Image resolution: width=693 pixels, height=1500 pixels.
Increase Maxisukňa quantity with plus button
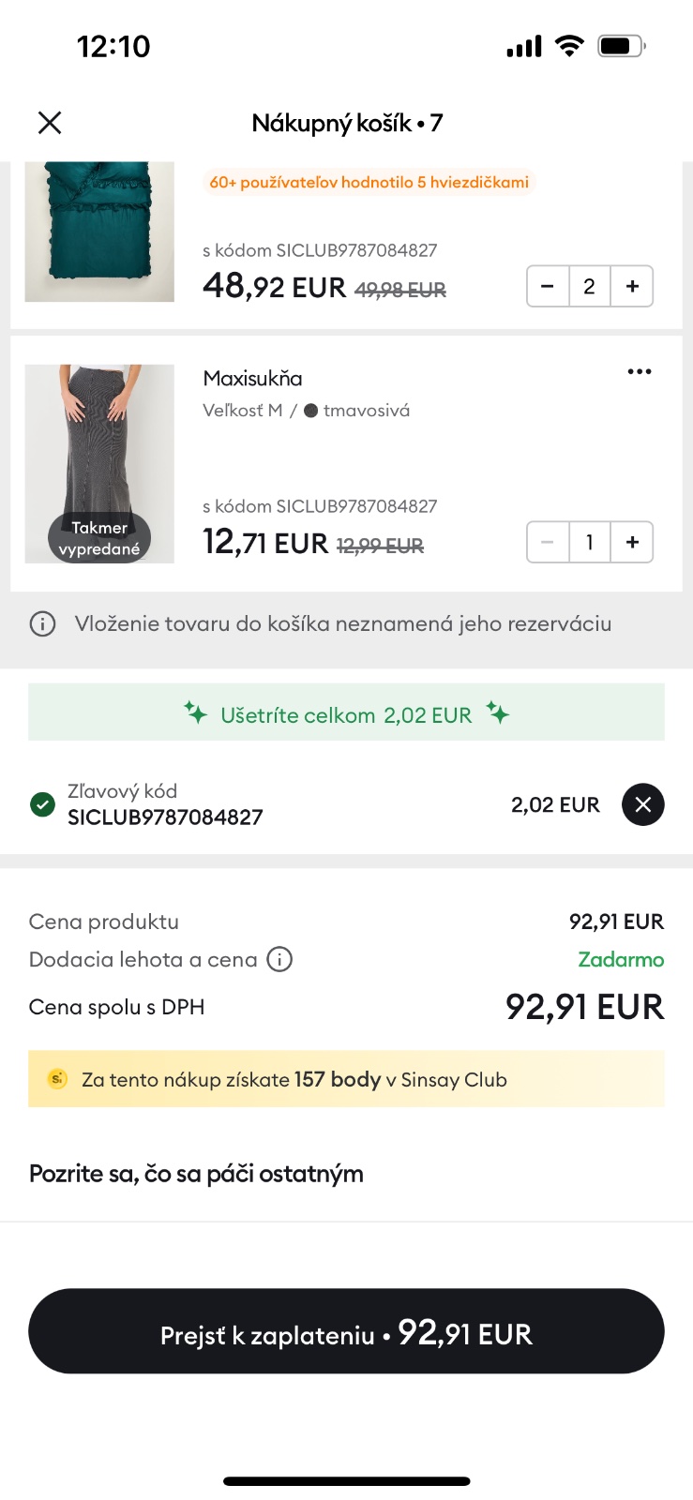632,542
